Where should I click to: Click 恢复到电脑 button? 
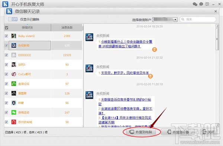pyautogui.click(x=141, y=132)
